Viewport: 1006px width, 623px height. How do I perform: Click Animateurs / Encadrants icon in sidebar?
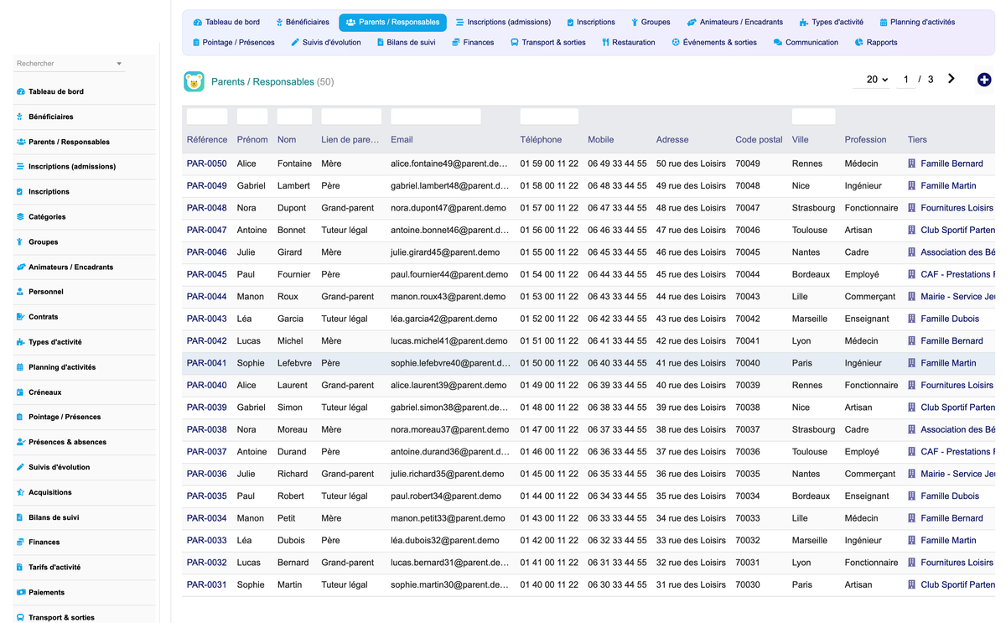20,267
